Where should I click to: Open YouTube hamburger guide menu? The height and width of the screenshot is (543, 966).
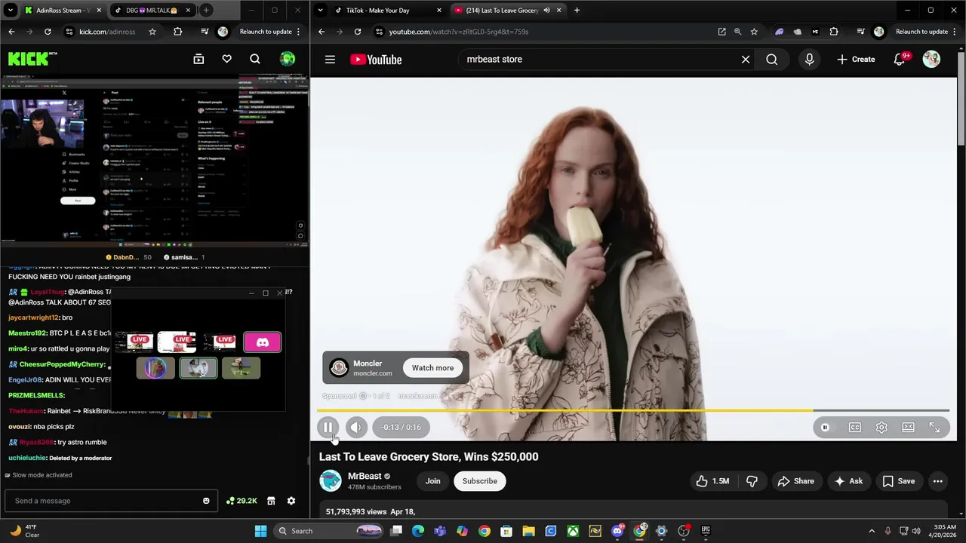330,60
